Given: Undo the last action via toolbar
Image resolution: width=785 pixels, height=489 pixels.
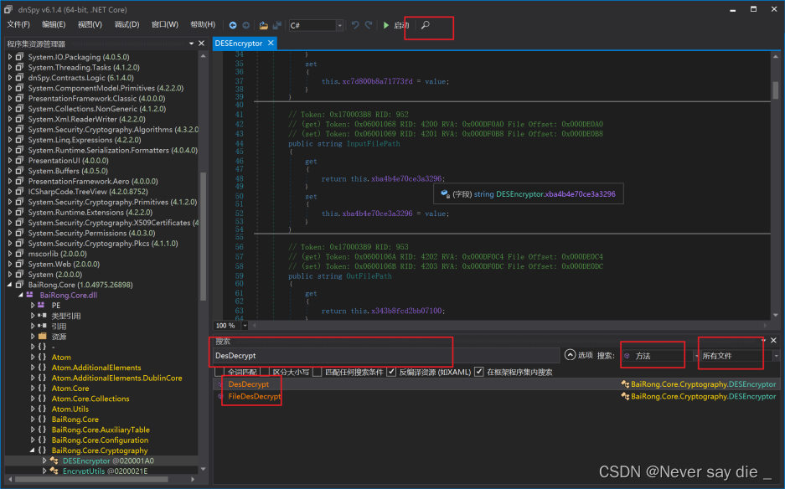Looking at the screenshot, I should click(355, 25).
